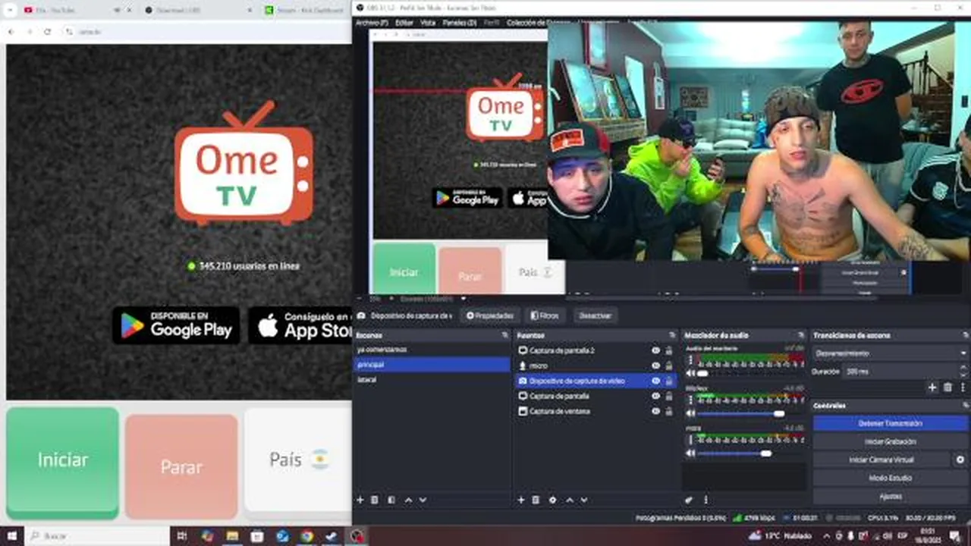This screenshot has width=971, height=546.
Task: Add a new scene with the plus icon
Action: [360, 500]
